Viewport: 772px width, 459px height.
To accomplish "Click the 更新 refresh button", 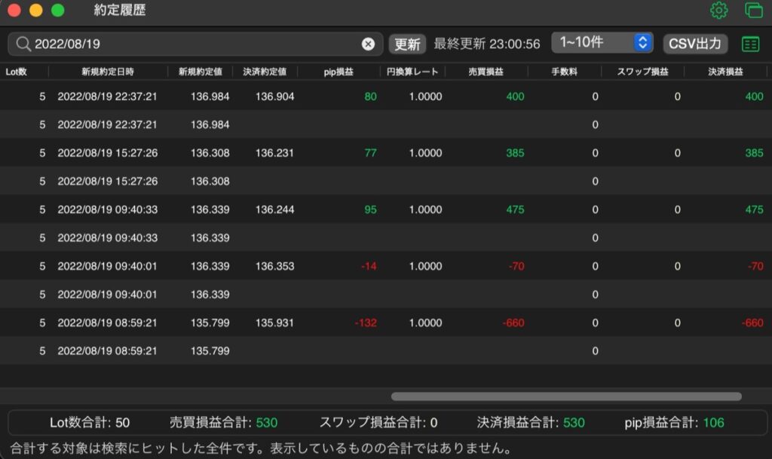I will coord(407,44).
